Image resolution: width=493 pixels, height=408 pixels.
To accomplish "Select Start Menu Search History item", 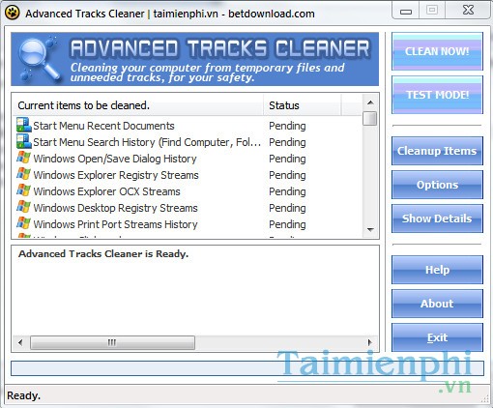I will pyautogui.click(x=187, y=142).
